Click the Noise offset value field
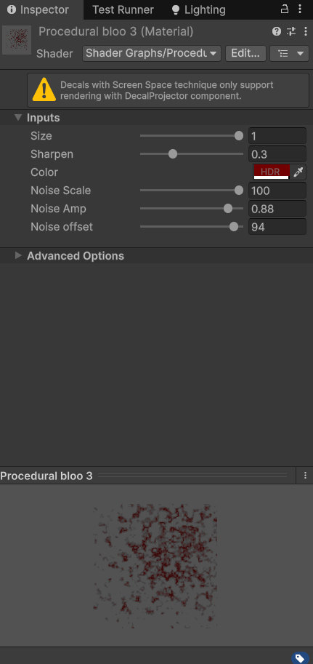Screen dimensions: 313x664 (277, 227)
